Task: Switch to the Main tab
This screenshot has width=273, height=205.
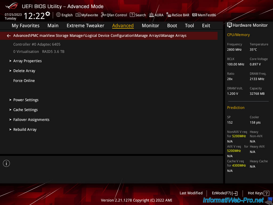Action: click(53, 26)
